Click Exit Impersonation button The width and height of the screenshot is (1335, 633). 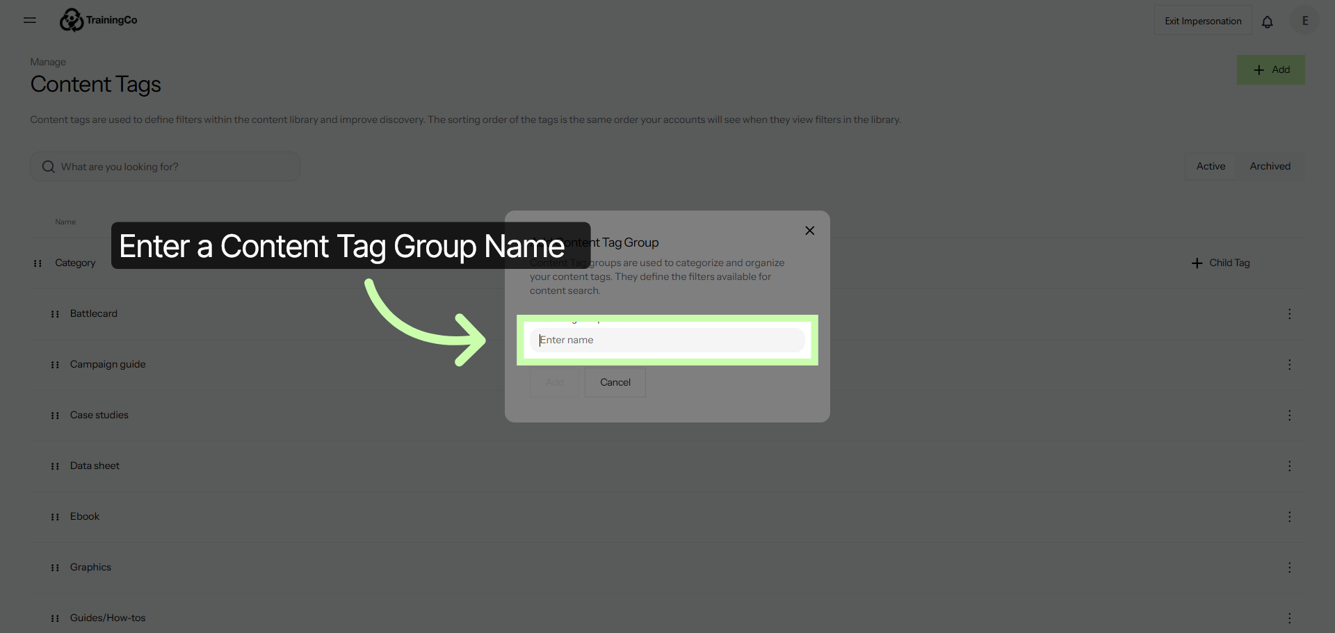(x=1203, y=21)
